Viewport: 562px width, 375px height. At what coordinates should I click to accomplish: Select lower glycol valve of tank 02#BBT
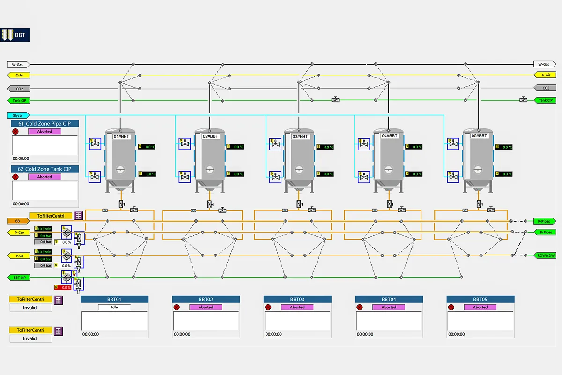[x=186, y=177]
